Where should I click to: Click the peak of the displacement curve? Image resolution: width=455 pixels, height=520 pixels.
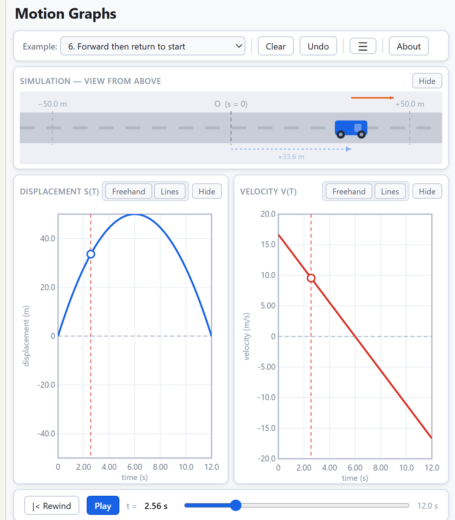(x=135, y=214)
